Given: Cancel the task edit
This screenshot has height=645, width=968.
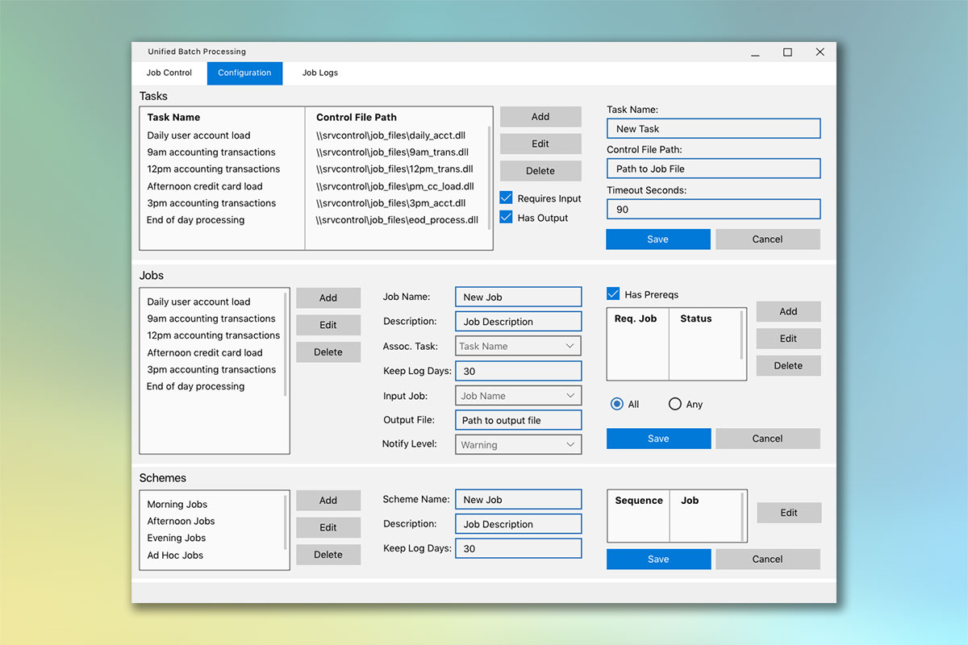Looking at the screenshot, I should (768, 239).
